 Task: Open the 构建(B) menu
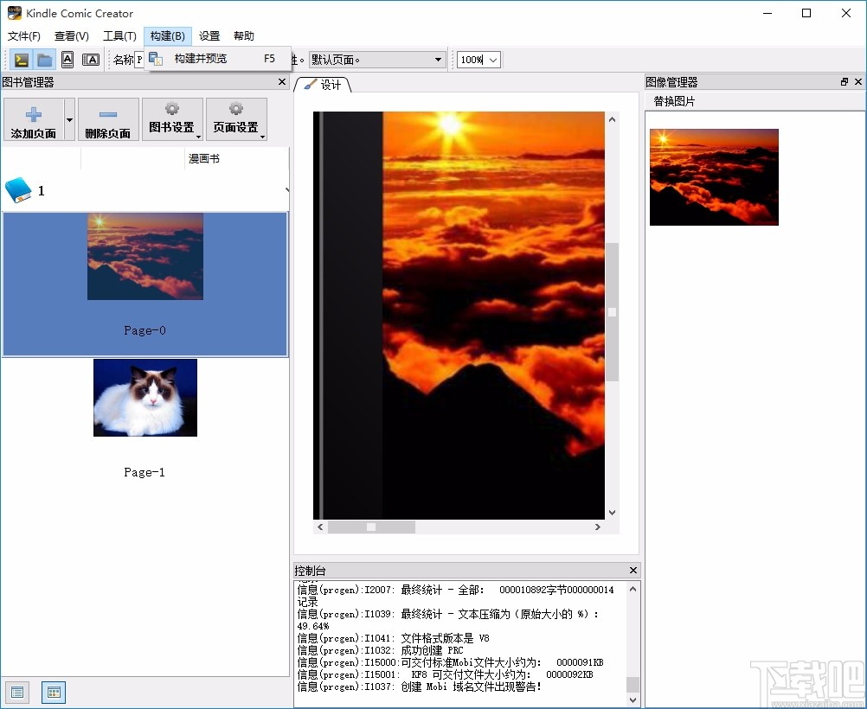pos(167,35)
